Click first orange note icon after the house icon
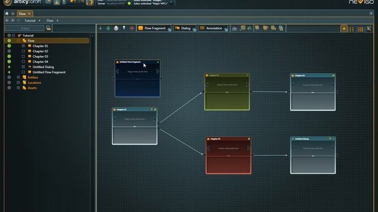The height and width of the screenshot is (212, 378). (x=258, y=28)
